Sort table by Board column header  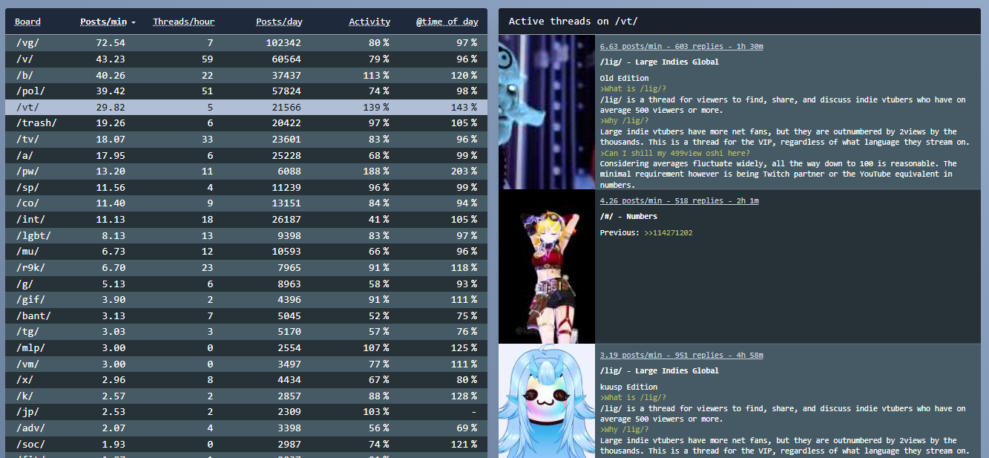click(28, 22)
